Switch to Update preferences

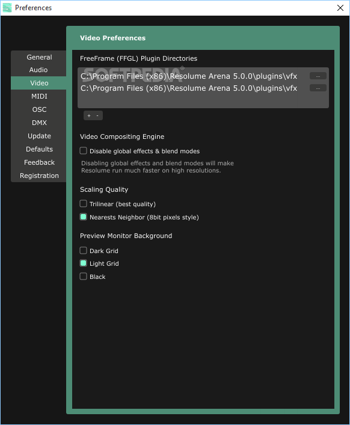[39, 136]
